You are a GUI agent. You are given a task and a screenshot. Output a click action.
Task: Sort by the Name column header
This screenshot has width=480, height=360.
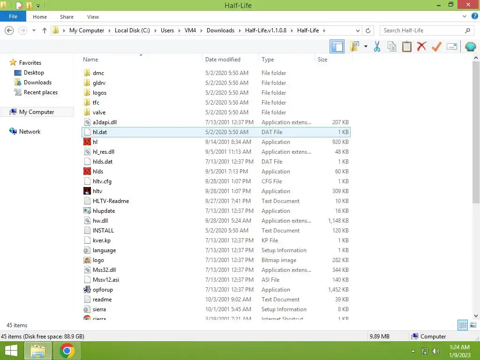(x=141, y=60)
